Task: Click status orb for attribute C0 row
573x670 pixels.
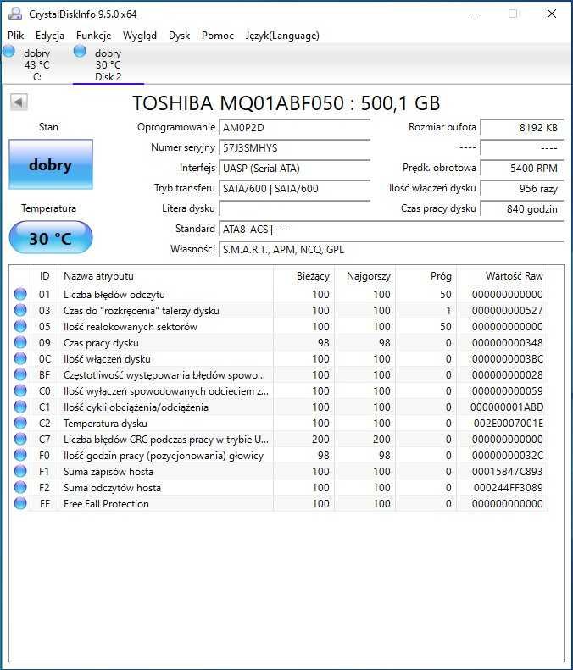Action: pos(20,390)
